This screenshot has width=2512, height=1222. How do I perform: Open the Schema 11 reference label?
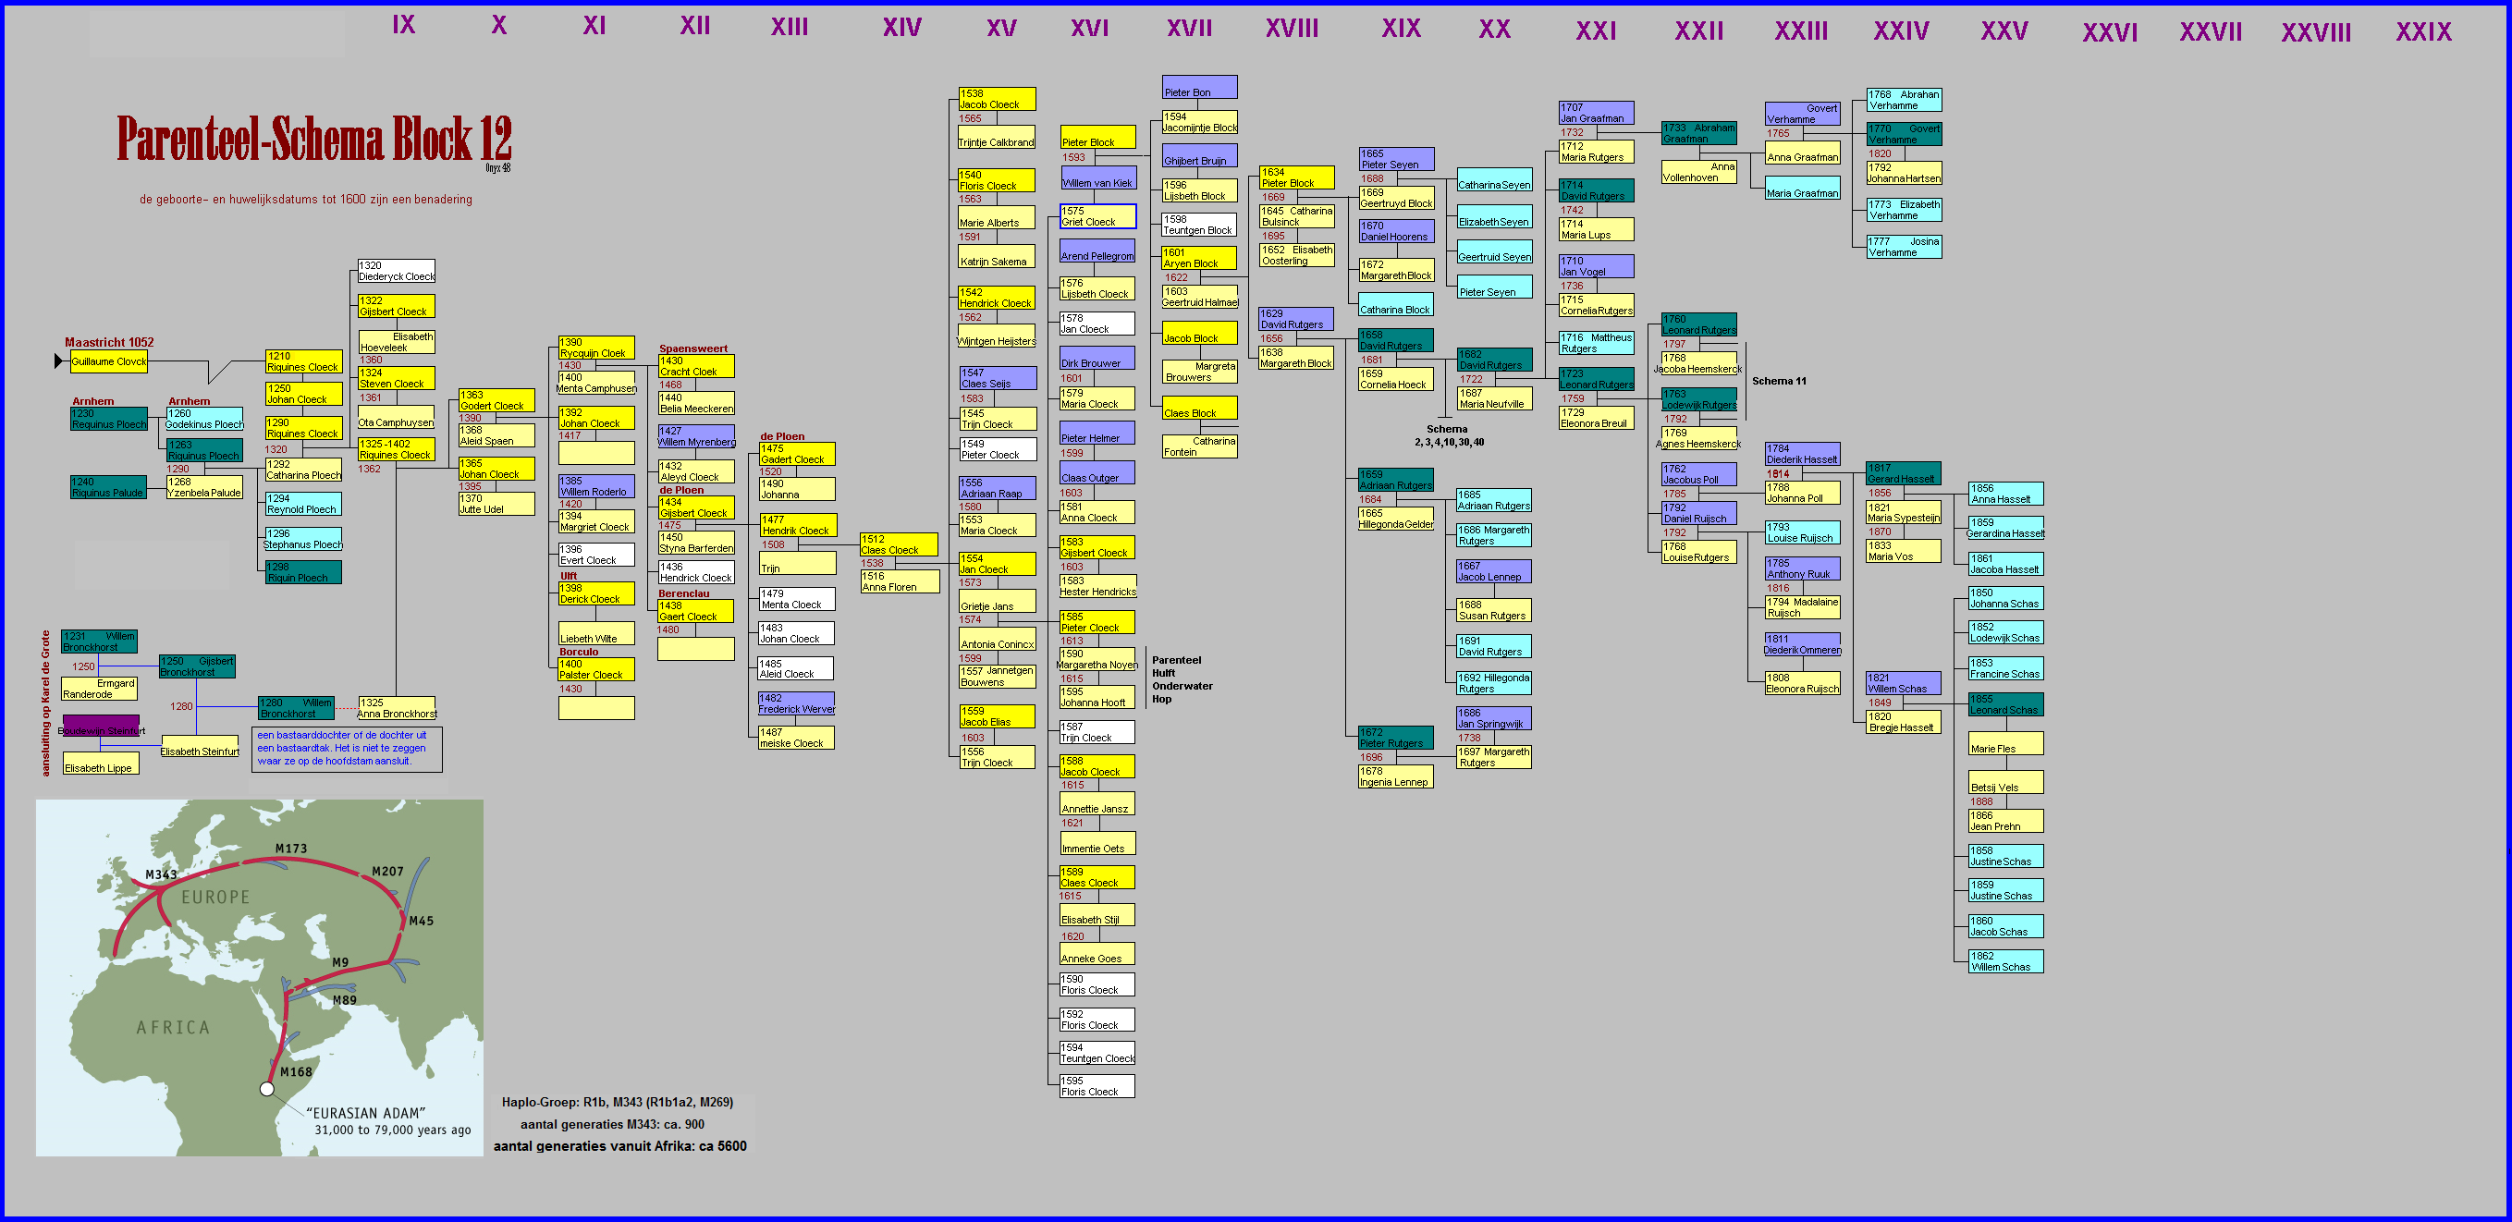1779,382
